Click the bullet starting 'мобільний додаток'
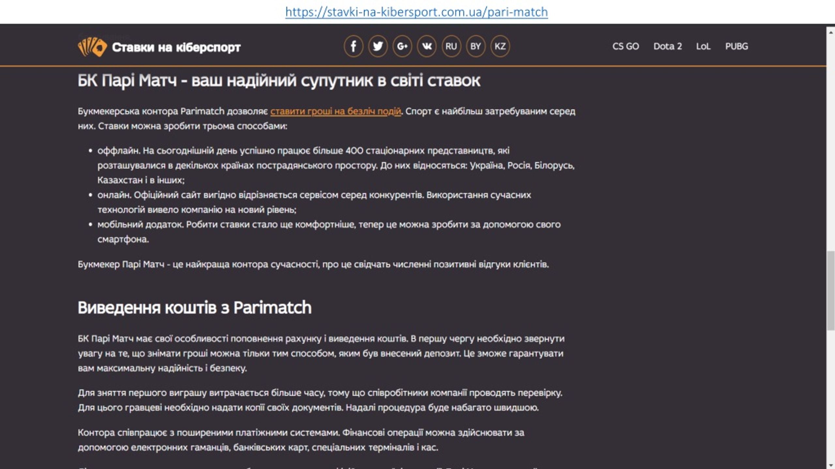Screen dimensions: 835x469 [329, 232]
